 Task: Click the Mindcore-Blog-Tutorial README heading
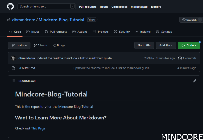(51, 94)
